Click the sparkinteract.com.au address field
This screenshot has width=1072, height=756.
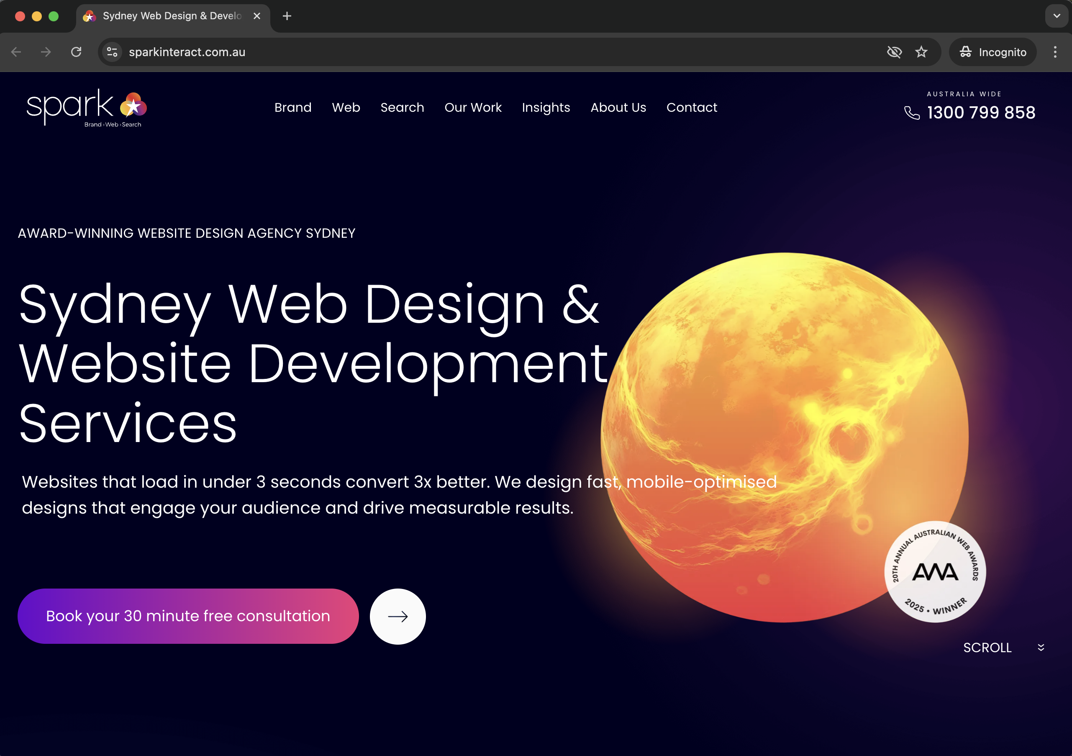coord(420,52)
